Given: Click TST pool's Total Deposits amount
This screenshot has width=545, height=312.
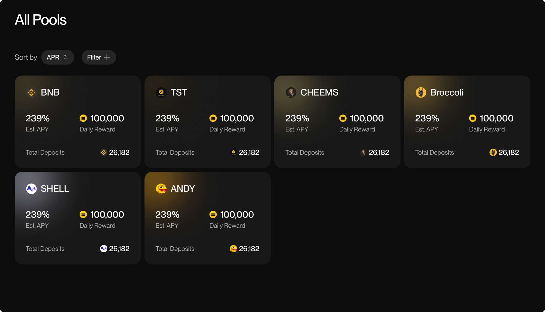Looking at the screenshot, I should pos(249,152).
